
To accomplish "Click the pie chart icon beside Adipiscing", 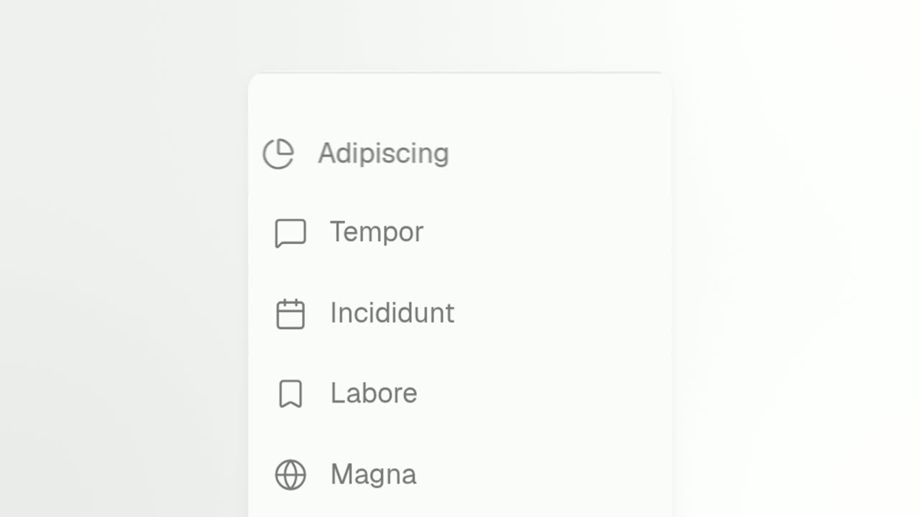I will click(x=278, y=154).
